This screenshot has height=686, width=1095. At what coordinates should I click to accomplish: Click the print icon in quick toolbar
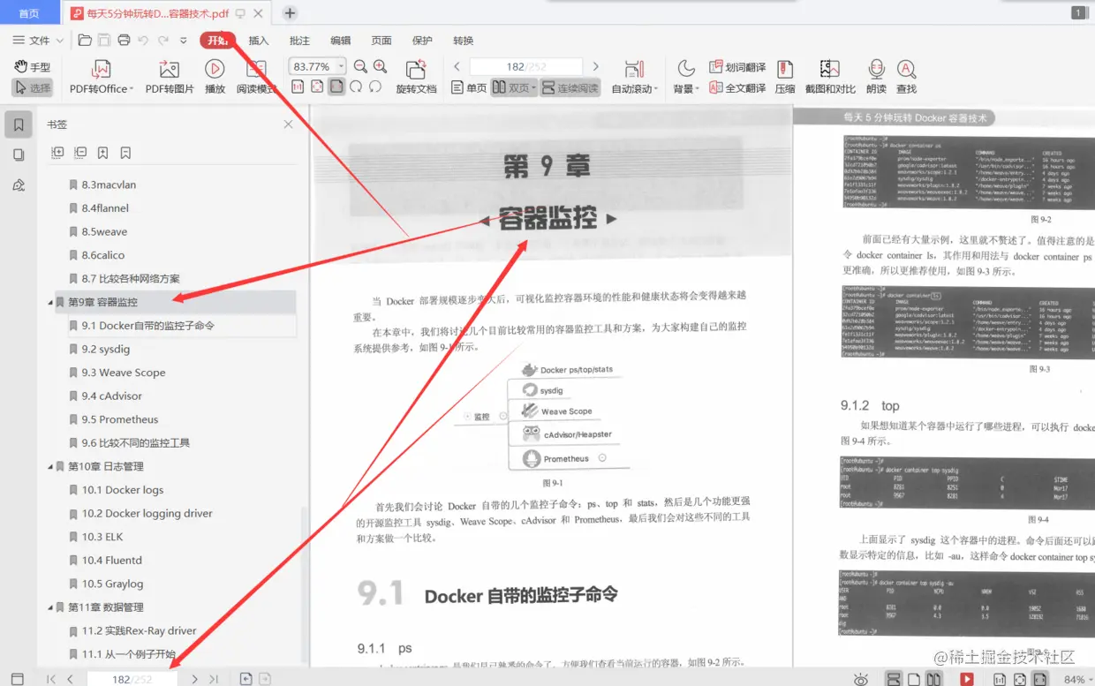tap(124, 40)
